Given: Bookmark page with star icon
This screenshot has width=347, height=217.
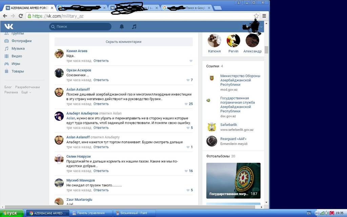Looking at the screenshot, I should 256,16.
